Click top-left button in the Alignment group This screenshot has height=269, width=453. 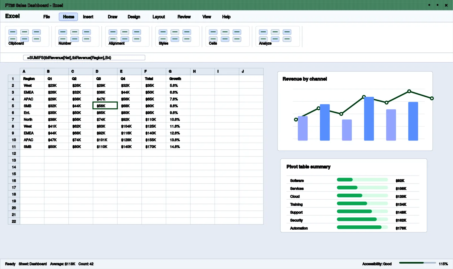point(113,32)
